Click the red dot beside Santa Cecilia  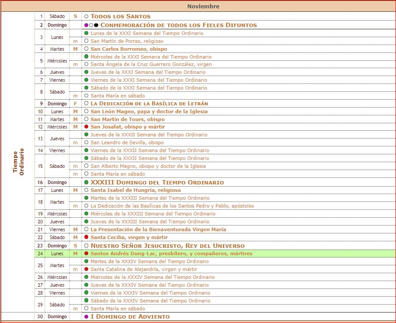click(87, 237)
